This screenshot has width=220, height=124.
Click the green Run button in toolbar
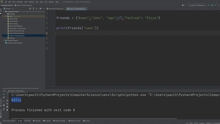[209, 5]
